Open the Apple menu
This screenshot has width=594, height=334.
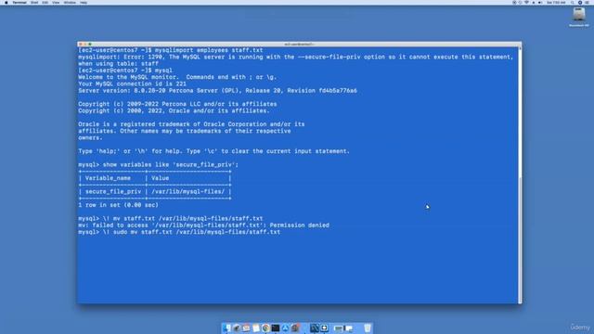point(6,2)
